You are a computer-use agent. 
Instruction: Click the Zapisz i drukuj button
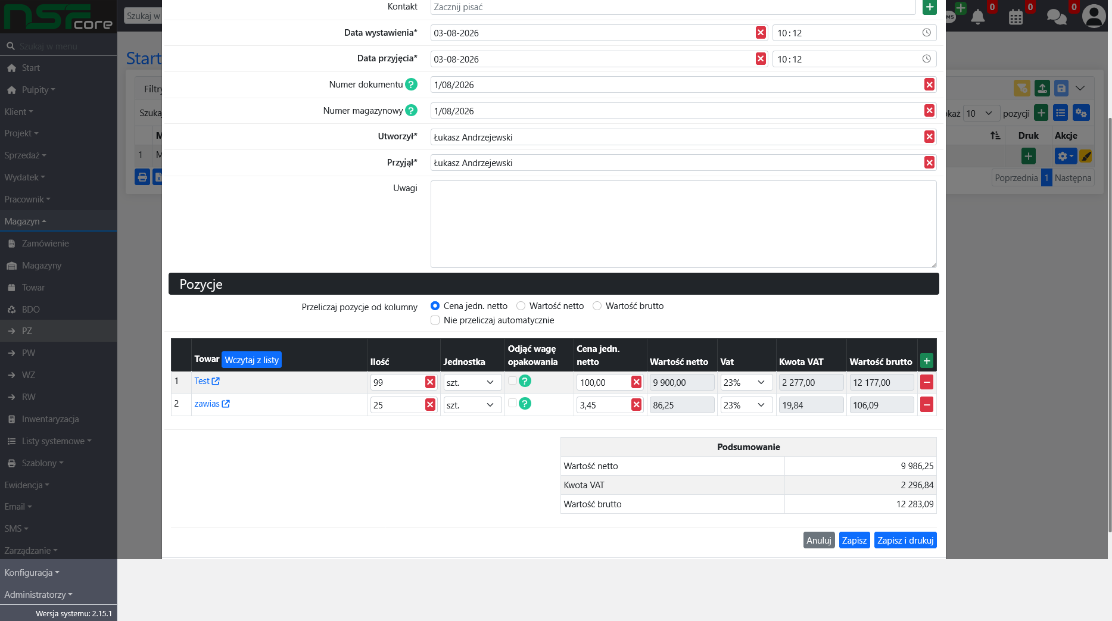905,540
